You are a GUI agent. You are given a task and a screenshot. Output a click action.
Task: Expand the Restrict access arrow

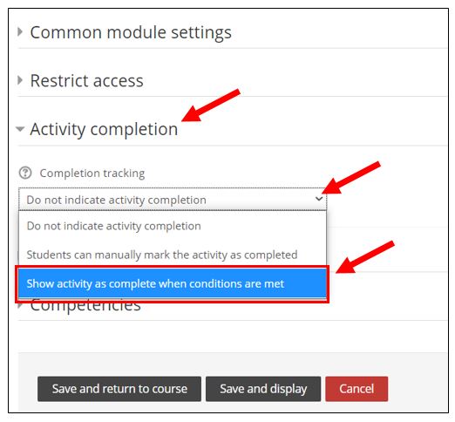20,80
